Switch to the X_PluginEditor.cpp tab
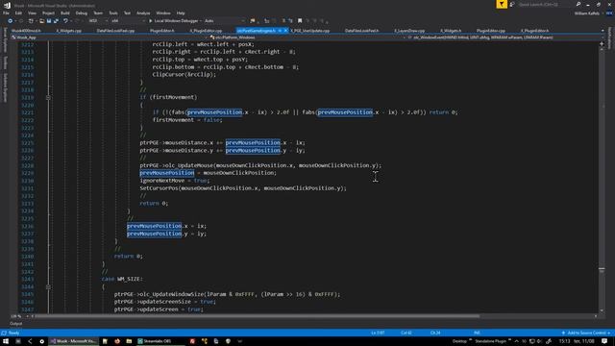 click(206, 30)
